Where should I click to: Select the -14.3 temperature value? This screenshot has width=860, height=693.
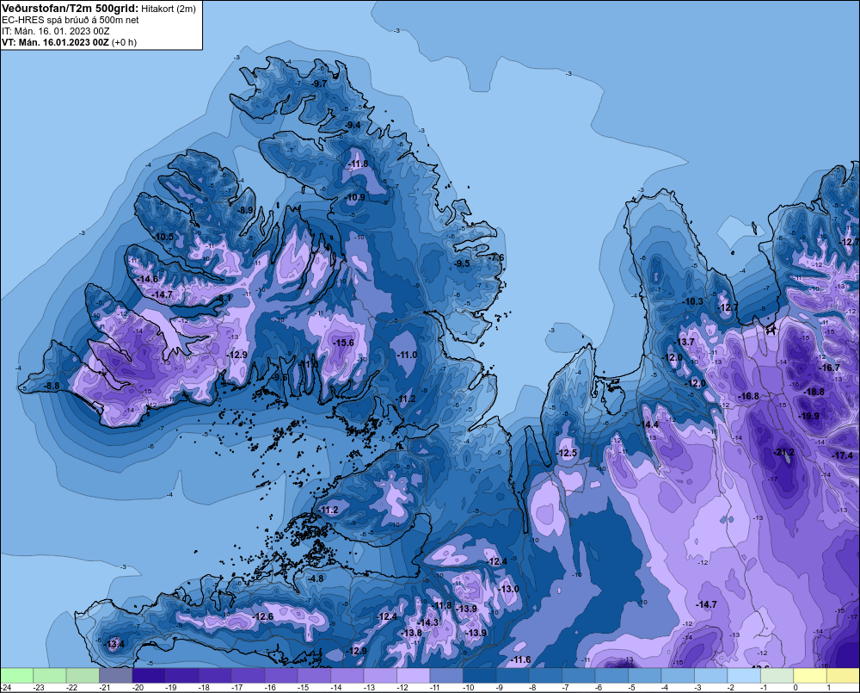point(427,622)
